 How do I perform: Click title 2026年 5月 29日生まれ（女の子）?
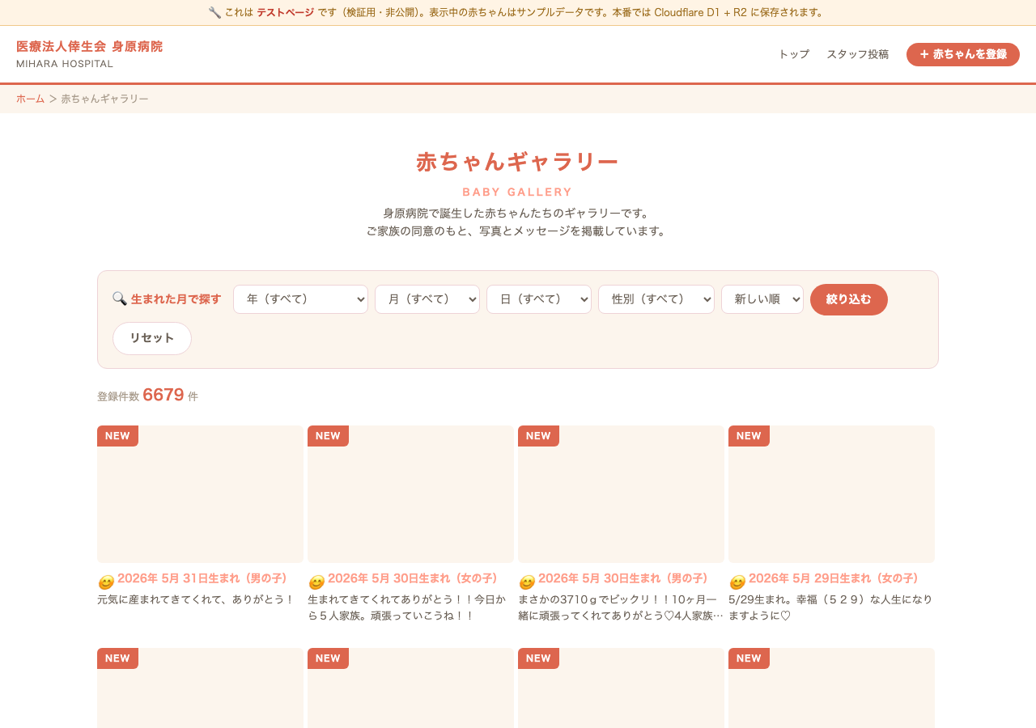pos(834,578)
